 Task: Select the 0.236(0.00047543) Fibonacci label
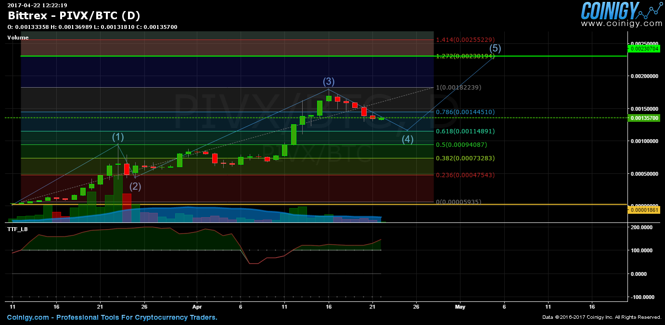[x=465, y=175]
